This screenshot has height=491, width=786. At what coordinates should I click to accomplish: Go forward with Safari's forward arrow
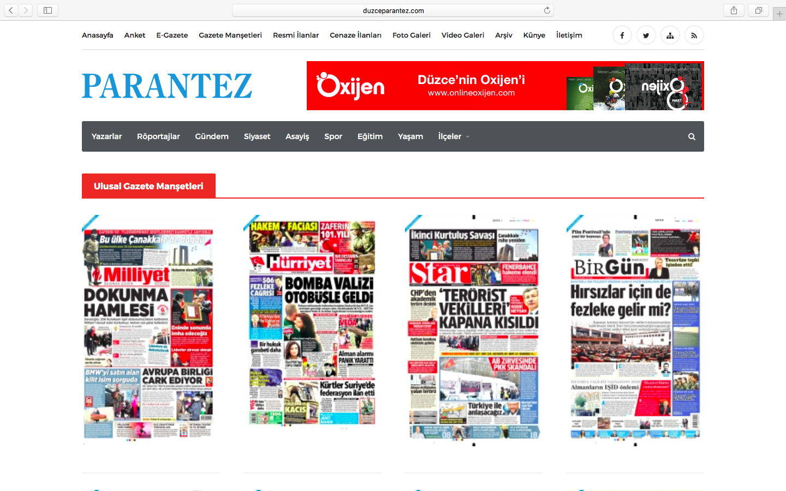point(26,10)
